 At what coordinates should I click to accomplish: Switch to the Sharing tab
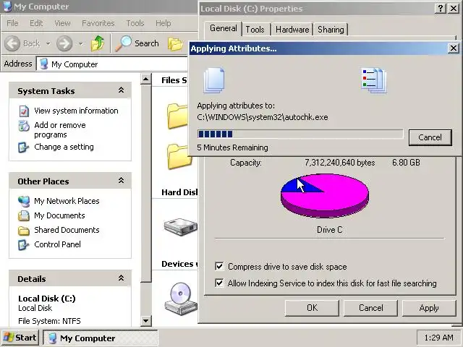point(331,30)
